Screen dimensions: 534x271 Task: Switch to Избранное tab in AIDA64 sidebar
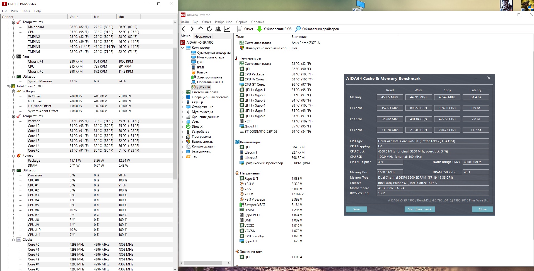point(203,36)
